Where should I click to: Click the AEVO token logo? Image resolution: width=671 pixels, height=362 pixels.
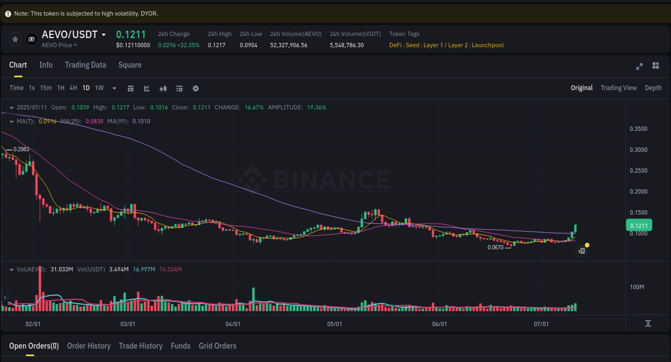(x=31, y=38)
